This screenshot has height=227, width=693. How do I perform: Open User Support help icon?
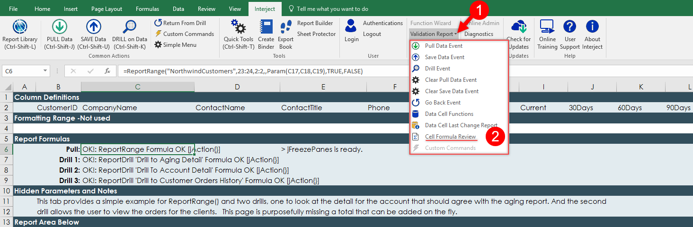pos(569,34)
